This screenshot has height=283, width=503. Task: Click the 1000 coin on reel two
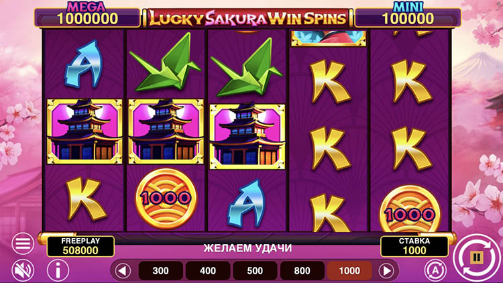coord(166,199)
